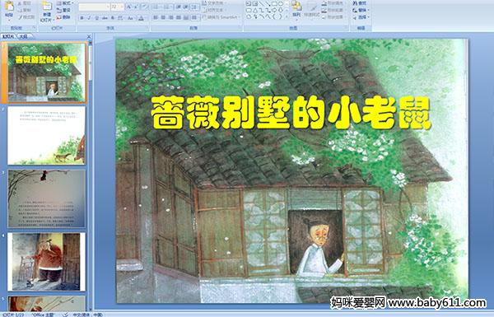Open the Quick Styles gallery
The height and width of the screenshot is (317, 494).
[x=312, y=12]
